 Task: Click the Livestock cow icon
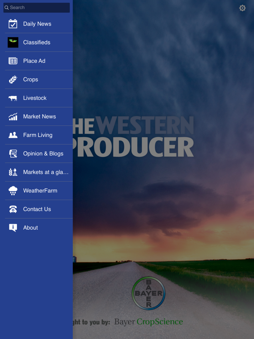[13, 98]
